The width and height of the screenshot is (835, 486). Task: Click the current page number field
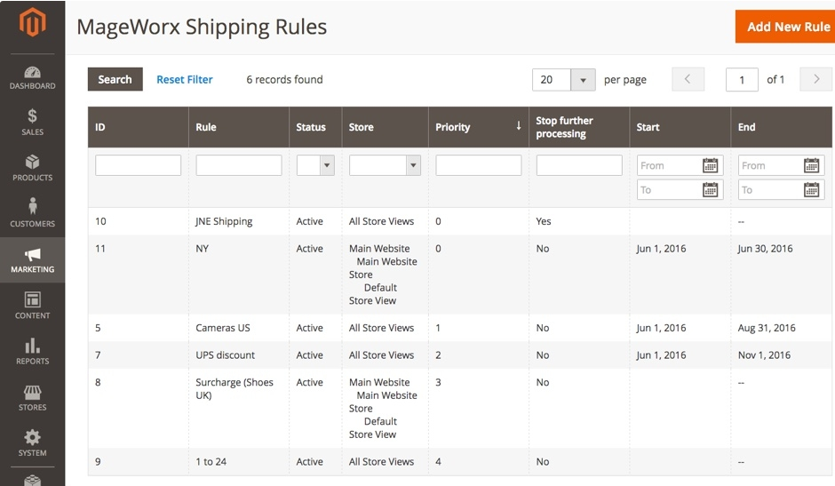click(742, 80)
